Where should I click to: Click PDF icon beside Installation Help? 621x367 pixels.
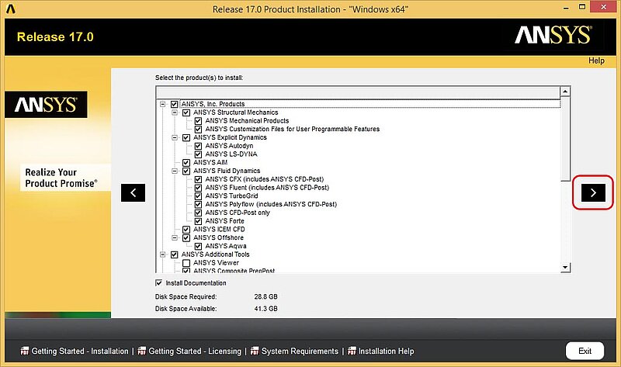[352, 351]
